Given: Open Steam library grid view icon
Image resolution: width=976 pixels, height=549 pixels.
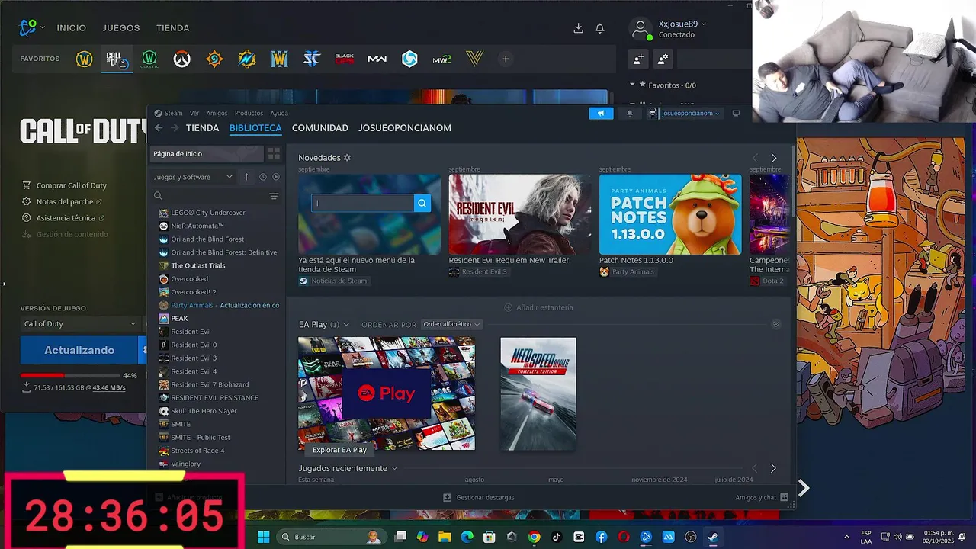Looking at the screenshot, I should 274,154.
